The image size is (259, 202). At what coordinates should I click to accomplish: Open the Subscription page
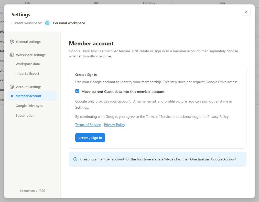(x=25, y=115)
